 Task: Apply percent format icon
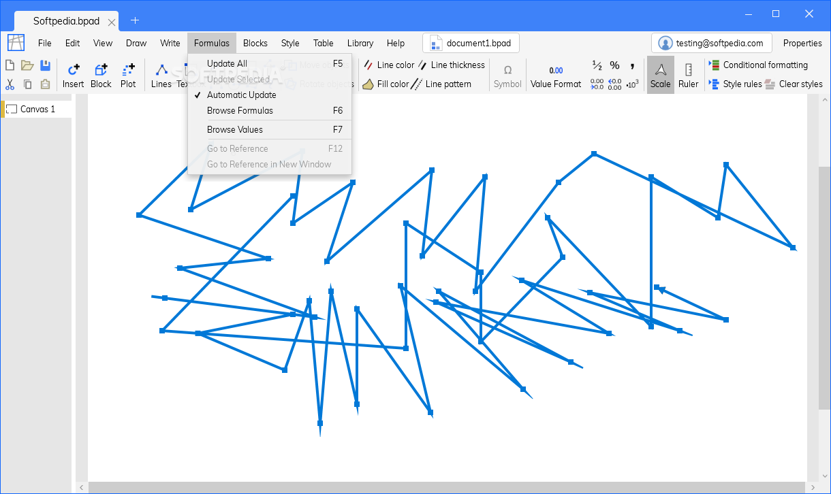pos(614,65)
